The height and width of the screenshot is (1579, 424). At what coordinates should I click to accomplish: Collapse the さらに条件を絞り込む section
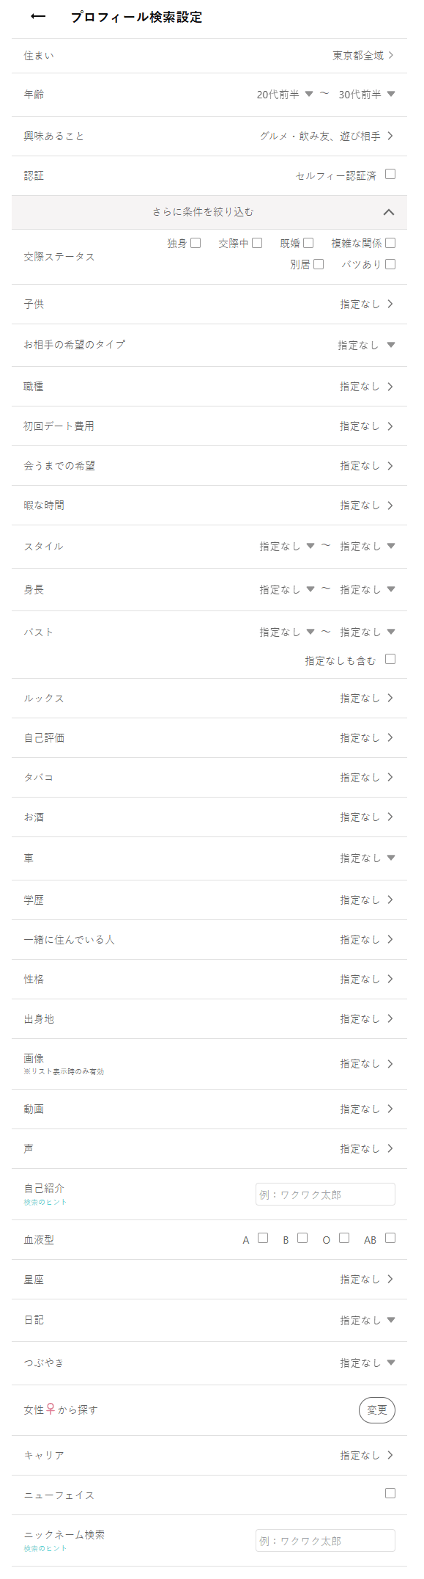(389, 212)
